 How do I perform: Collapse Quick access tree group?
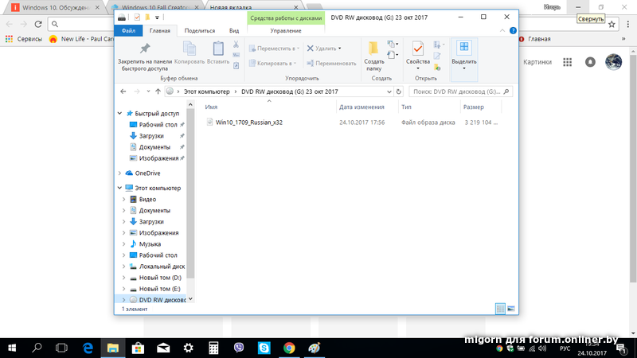pos(120,114)
